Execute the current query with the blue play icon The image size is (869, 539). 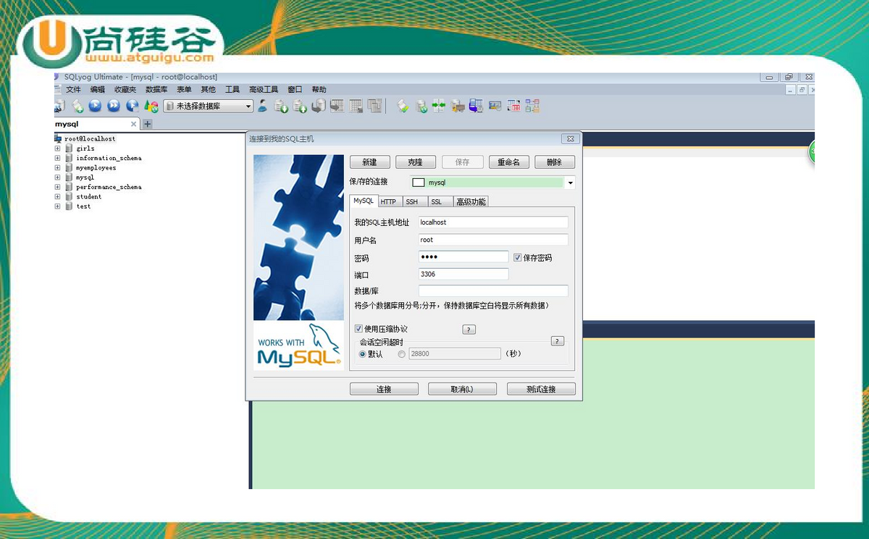tap(95, 105)
